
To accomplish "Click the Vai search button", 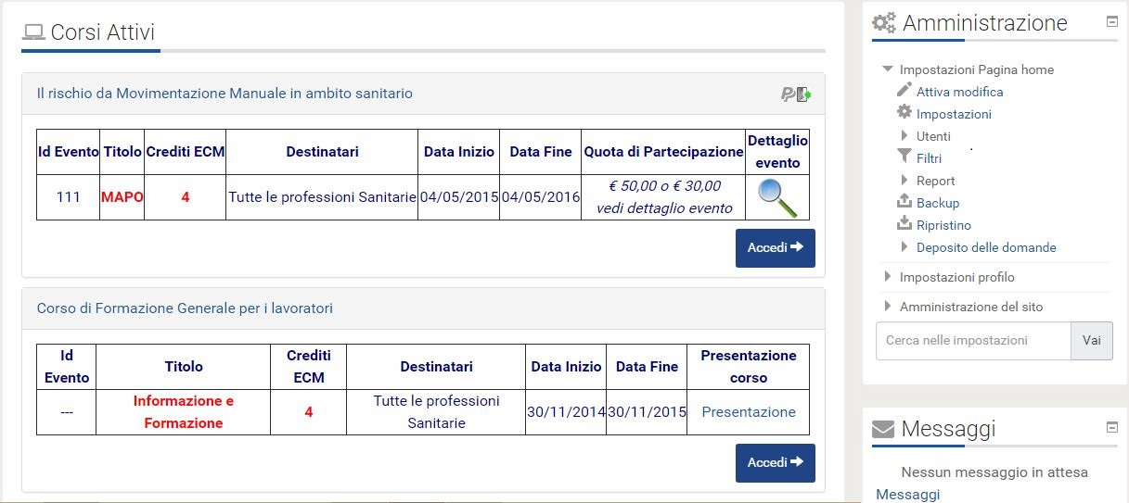I will [x=1092, y=341].
